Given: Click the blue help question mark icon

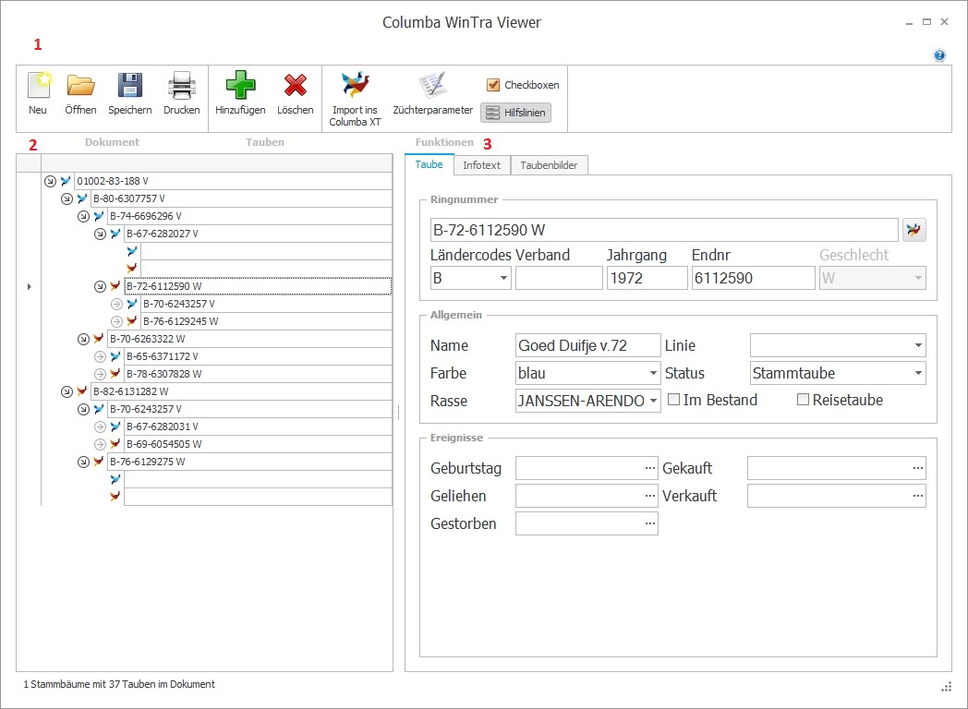Looking at the screenshot, I should coord(939,55).
